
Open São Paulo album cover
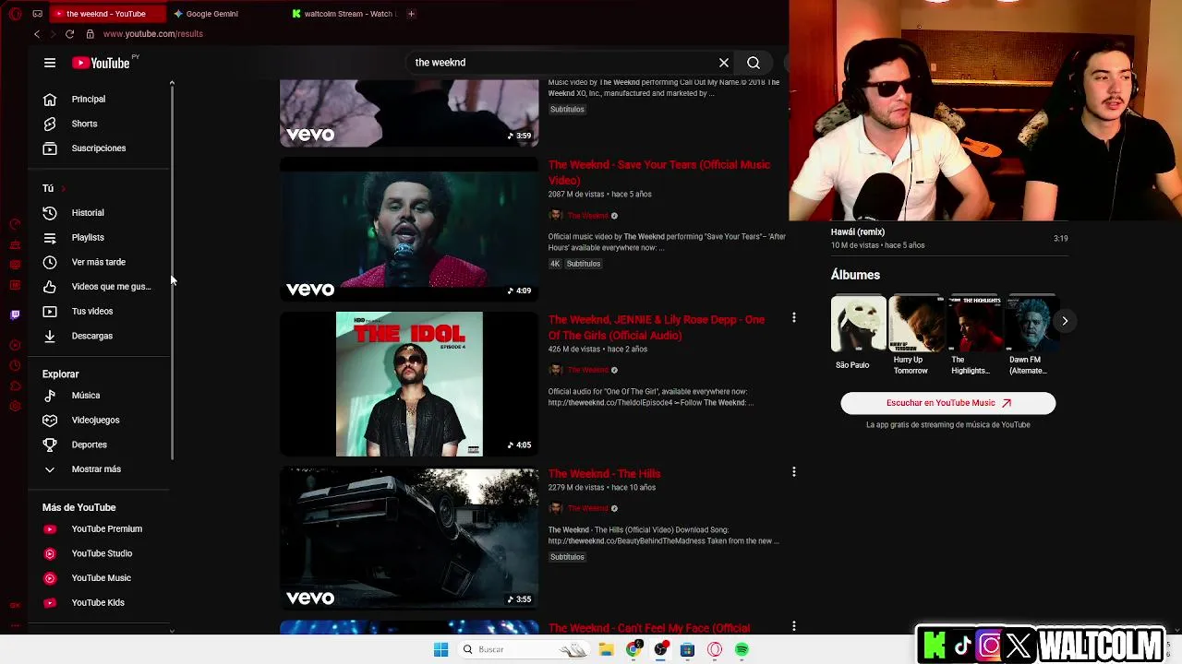858,324
